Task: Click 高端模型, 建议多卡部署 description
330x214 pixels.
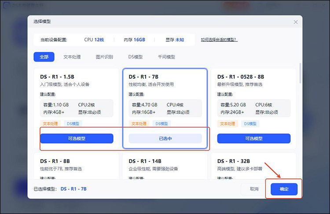Action: 240,169
